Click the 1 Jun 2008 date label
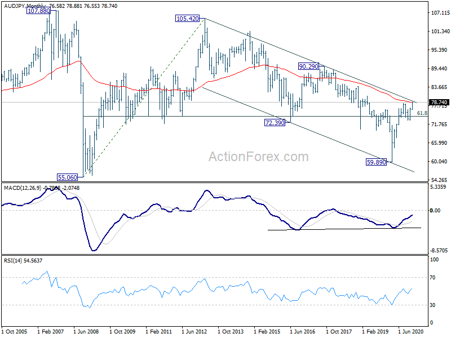 86,332
